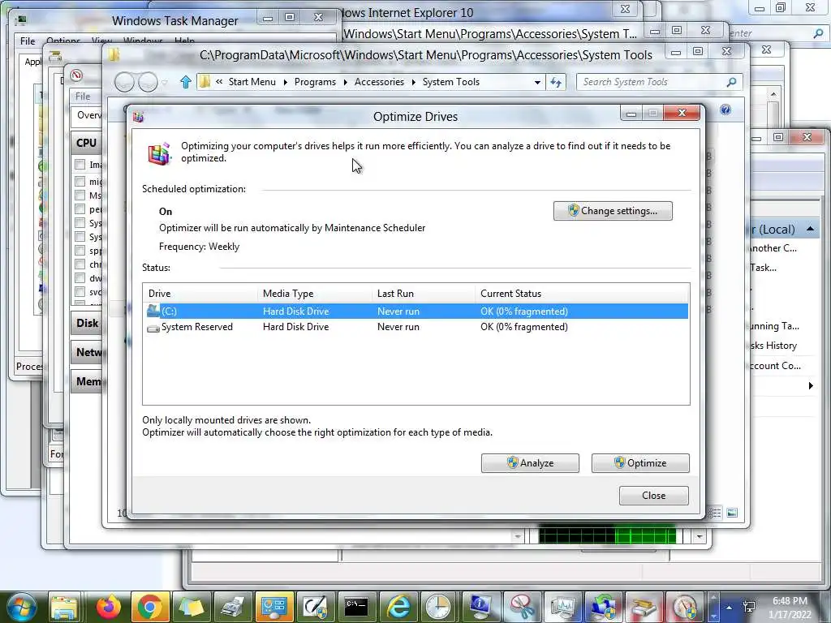Expand the CPU section in Resource Monitor

86,143
